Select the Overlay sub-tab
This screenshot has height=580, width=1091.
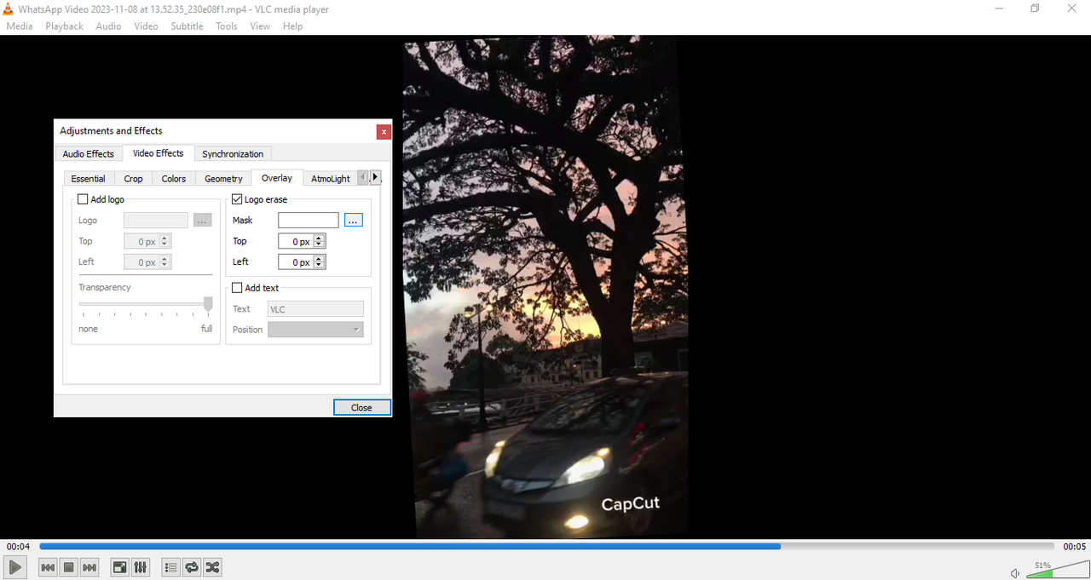pyautogui.click(x=277, y=178)
